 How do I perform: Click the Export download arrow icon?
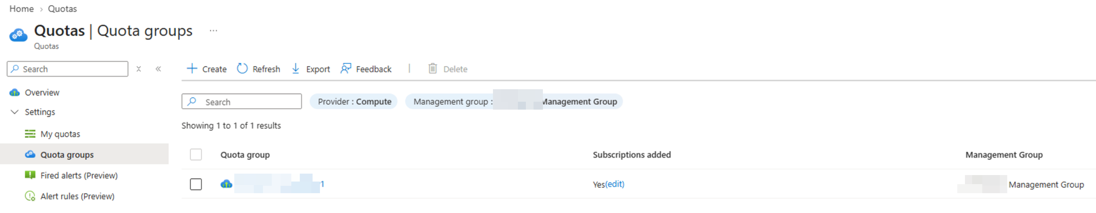(x=296, y=69)
